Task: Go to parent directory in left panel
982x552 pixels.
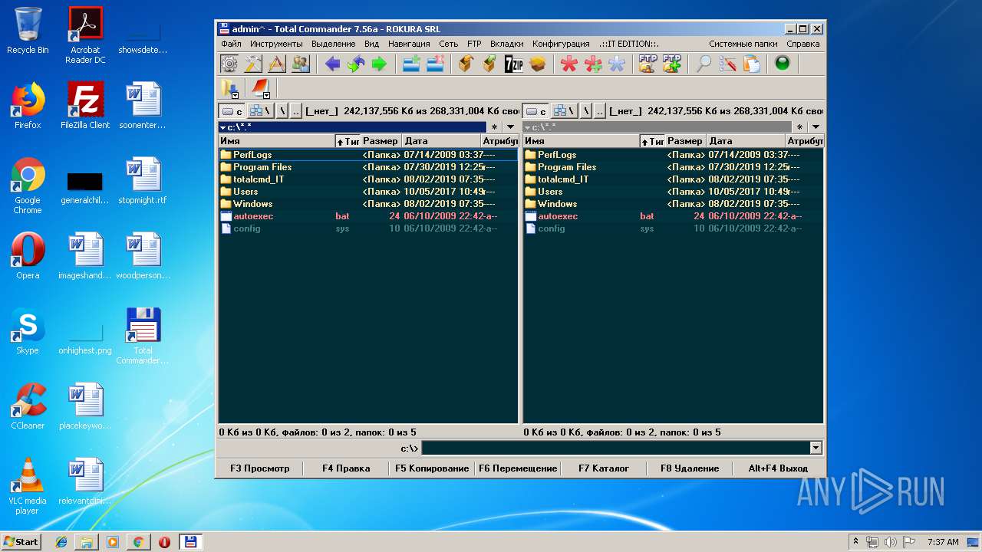Action: pyautogui.click(x=297, y=111)
